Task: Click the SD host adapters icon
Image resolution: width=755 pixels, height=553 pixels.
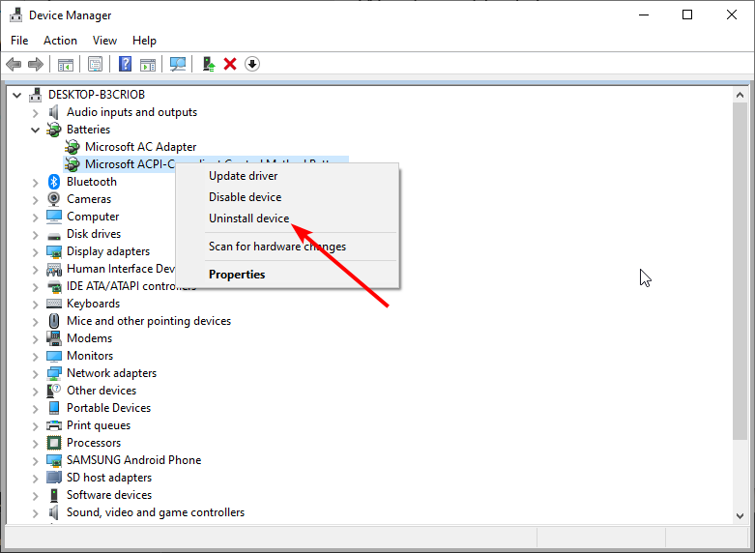Action: (54, 478)
